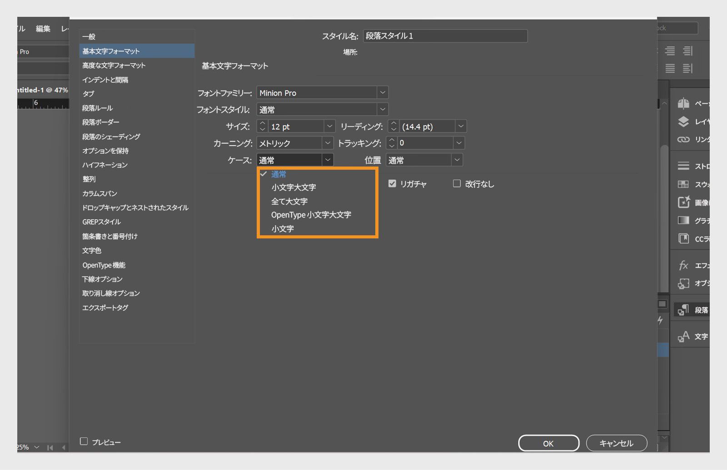Click the サイズ stepper arrows
This screenshot has height=470, width=727.
tap(262, 126)
